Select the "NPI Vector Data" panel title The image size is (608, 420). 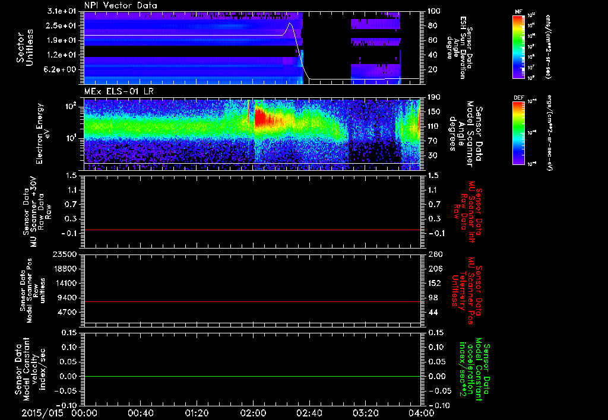pos(121,5)
